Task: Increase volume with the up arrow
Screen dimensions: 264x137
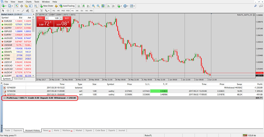Action: pyautogui.click(x=61, y=18)
